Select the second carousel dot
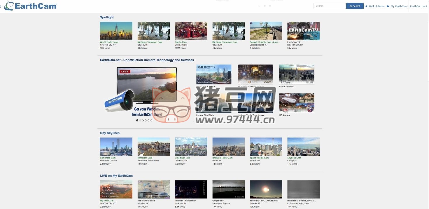 coord(140,120)
